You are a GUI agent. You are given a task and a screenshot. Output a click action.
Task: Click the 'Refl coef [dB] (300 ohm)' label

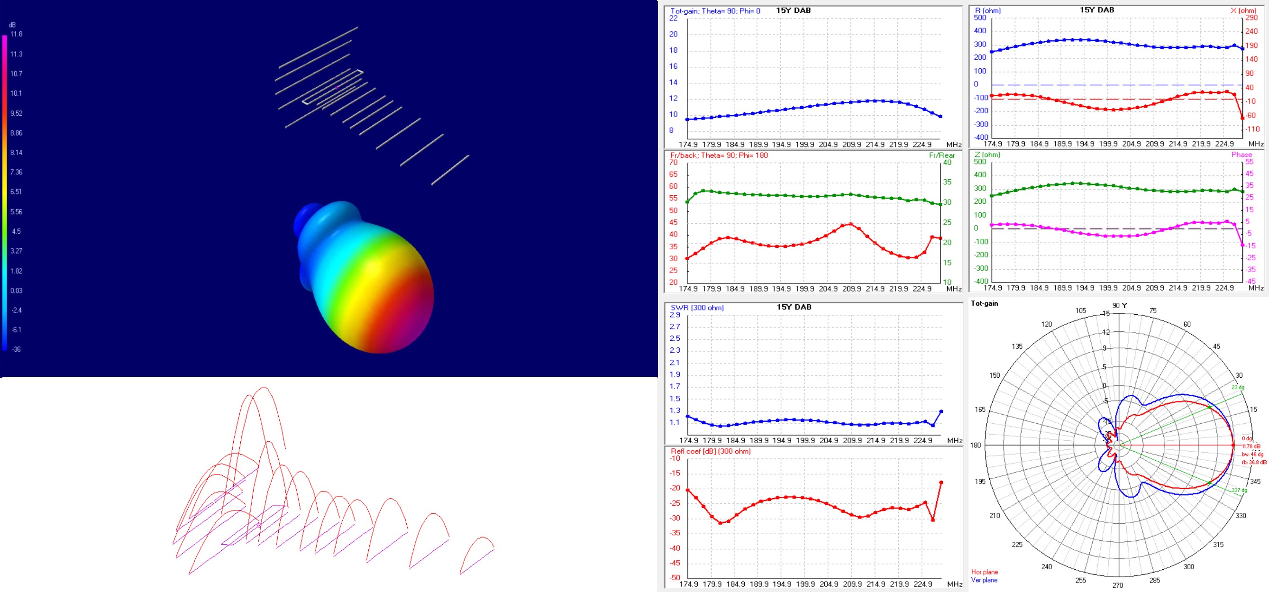[711, 451]
